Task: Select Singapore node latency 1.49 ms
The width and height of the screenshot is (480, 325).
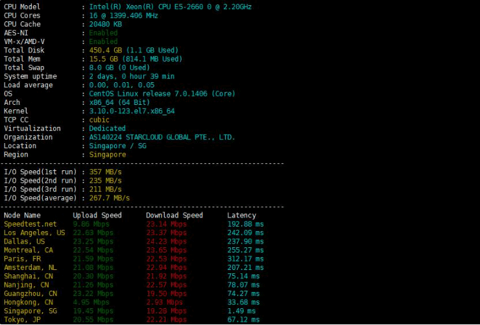Action: (x=241, y=311)
